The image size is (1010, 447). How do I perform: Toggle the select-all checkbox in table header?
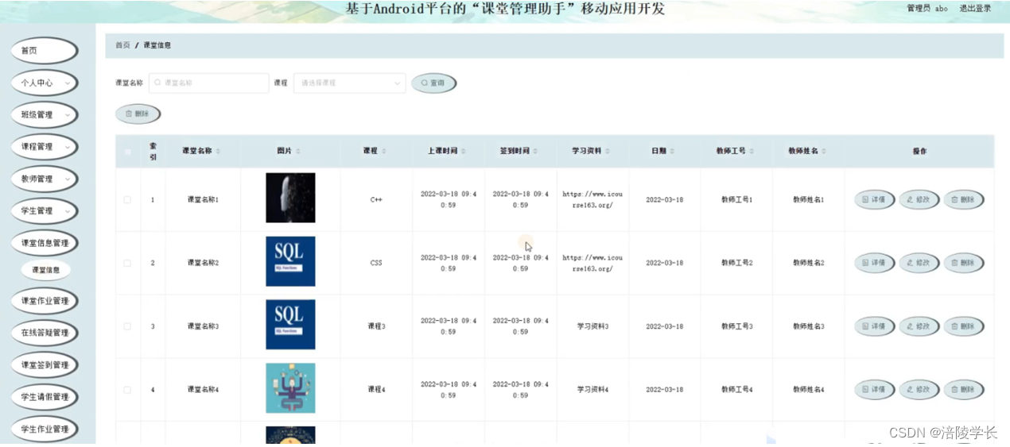pos(127,152)
